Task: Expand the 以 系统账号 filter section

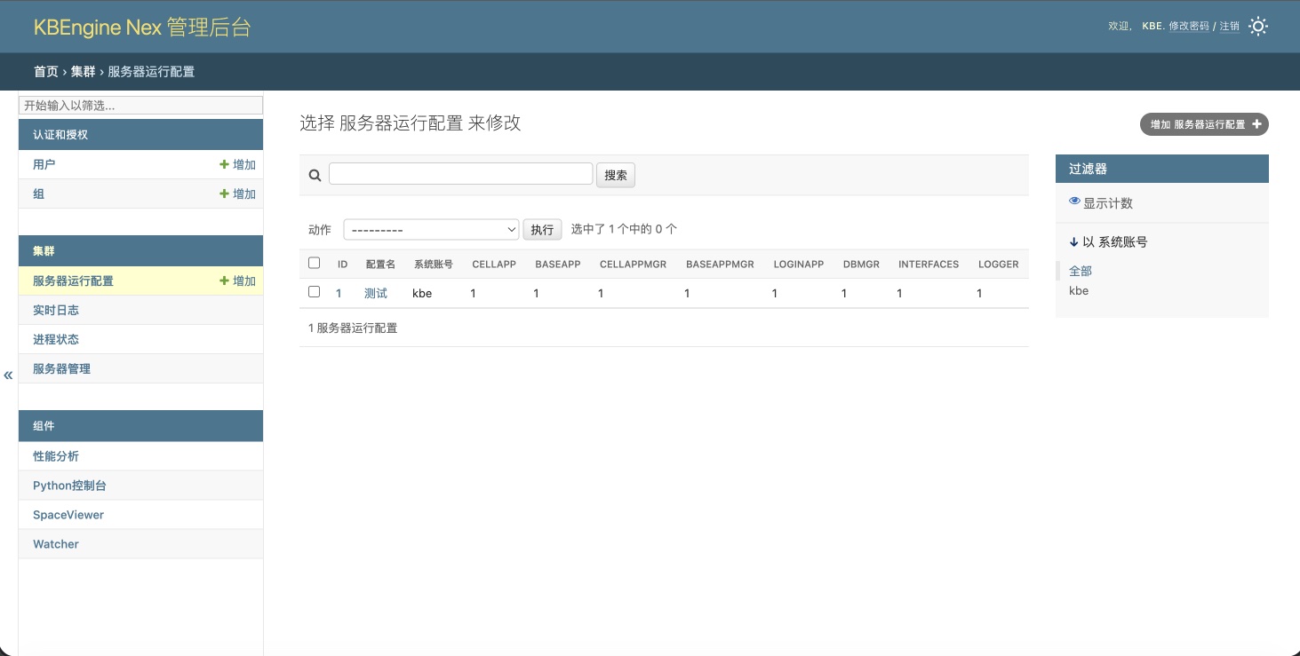Action: coord(1108,242)
